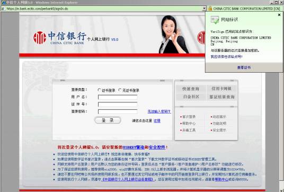
Task: Select the 证书登录 radio button
Action: pos(99,90)
